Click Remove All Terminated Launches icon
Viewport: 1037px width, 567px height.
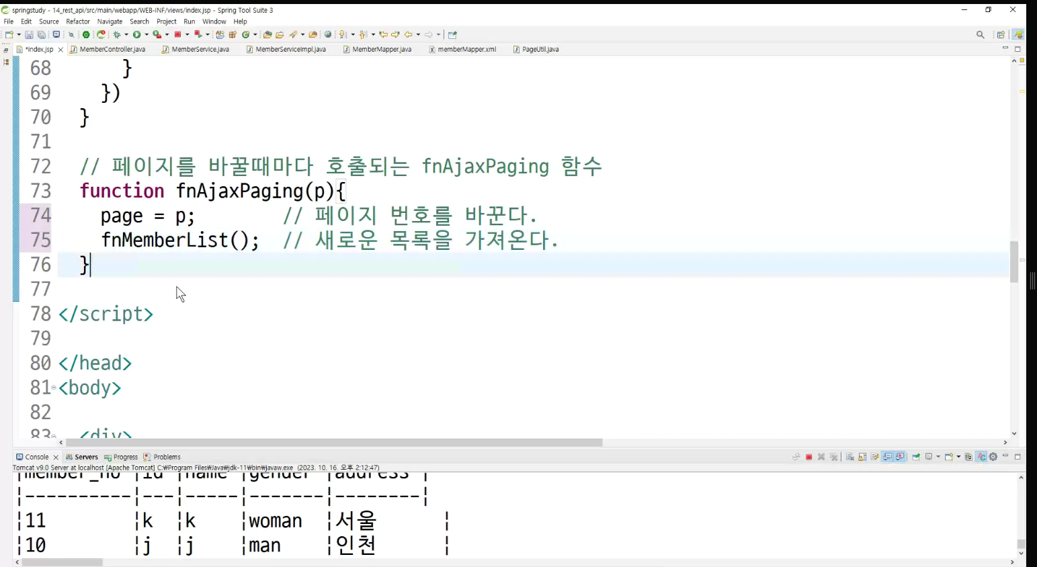pos(833,457)
